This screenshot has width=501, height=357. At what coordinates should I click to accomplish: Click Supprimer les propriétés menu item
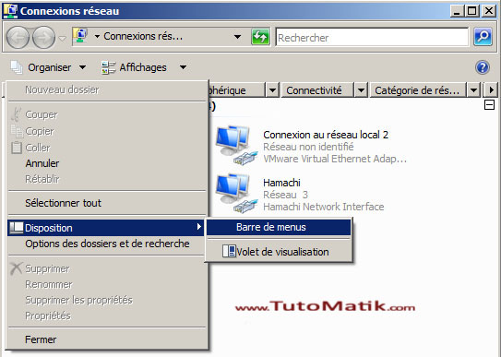tap(107, 300)
